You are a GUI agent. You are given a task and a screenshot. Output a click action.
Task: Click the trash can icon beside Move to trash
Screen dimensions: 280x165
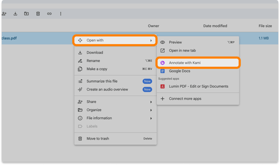(x=80, y=138)
